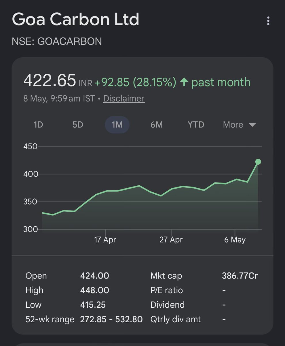Click the P/E ratio label

[167, 290]
